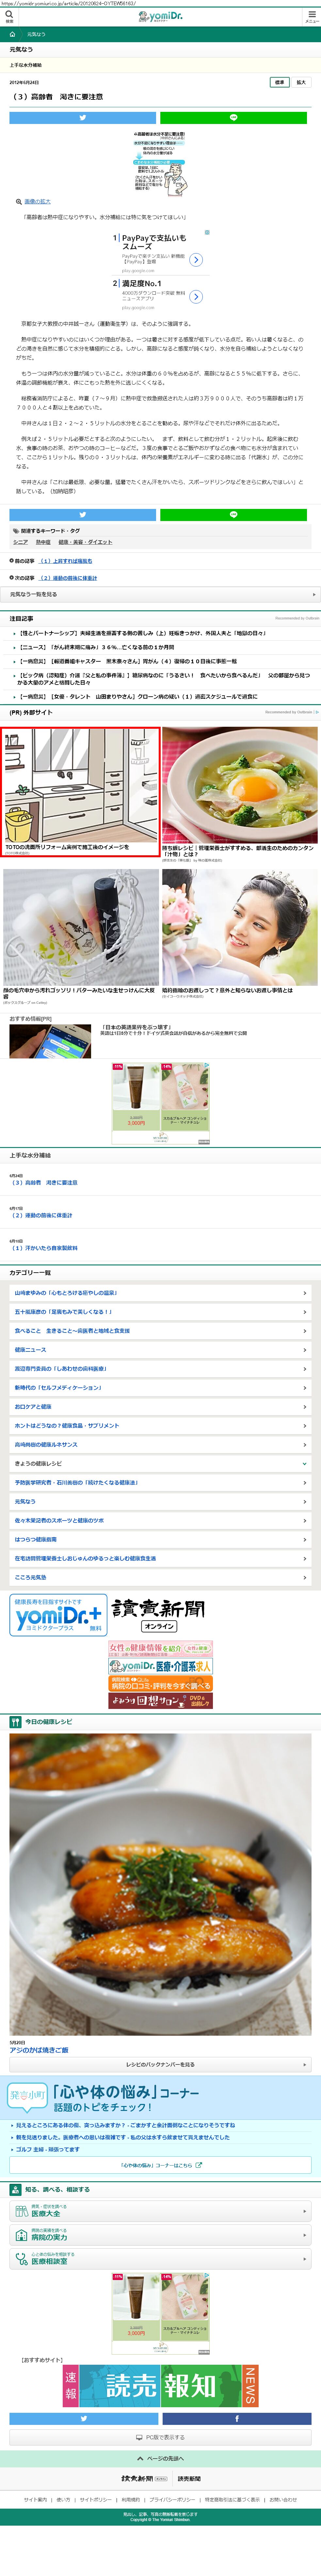Open the 元気なう一覧を見る row

(159, 594)
